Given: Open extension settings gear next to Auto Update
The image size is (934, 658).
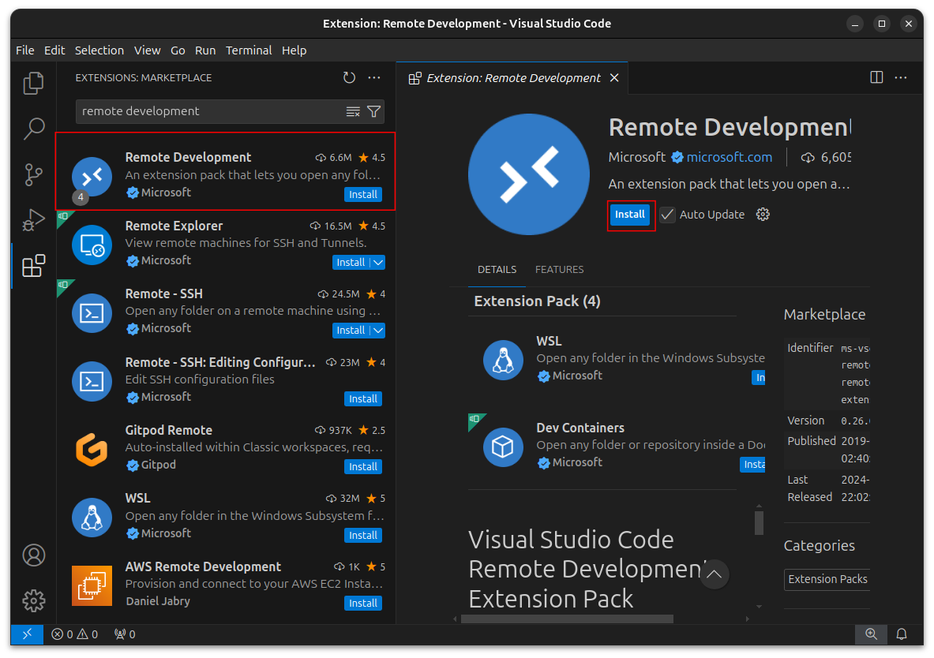Looking at the screenshot, I should click(x=763, y=215).
